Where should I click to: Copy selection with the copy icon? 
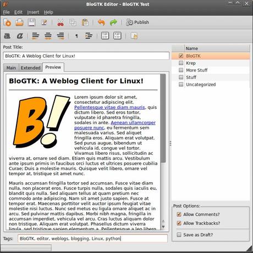(x=73, y=23)
